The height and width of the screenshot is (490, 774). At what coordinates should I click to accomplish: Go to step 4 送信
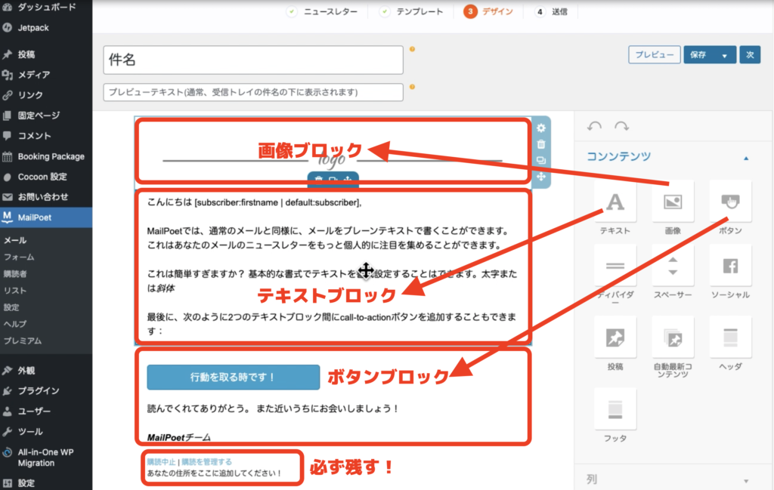(552, 11)
